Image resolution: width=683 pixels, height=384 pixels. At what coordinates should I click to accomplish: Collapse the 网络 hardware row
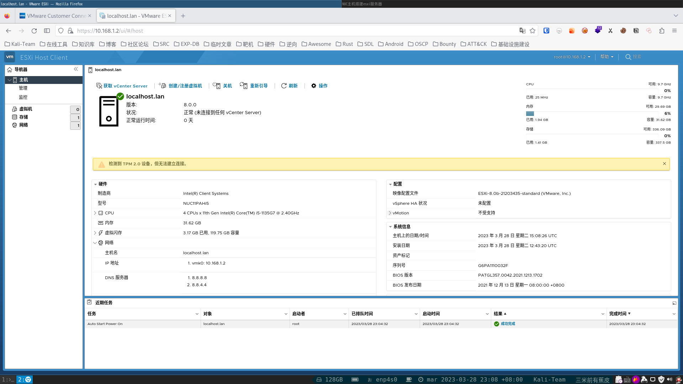pyautogui.click(x=95, y=243)
